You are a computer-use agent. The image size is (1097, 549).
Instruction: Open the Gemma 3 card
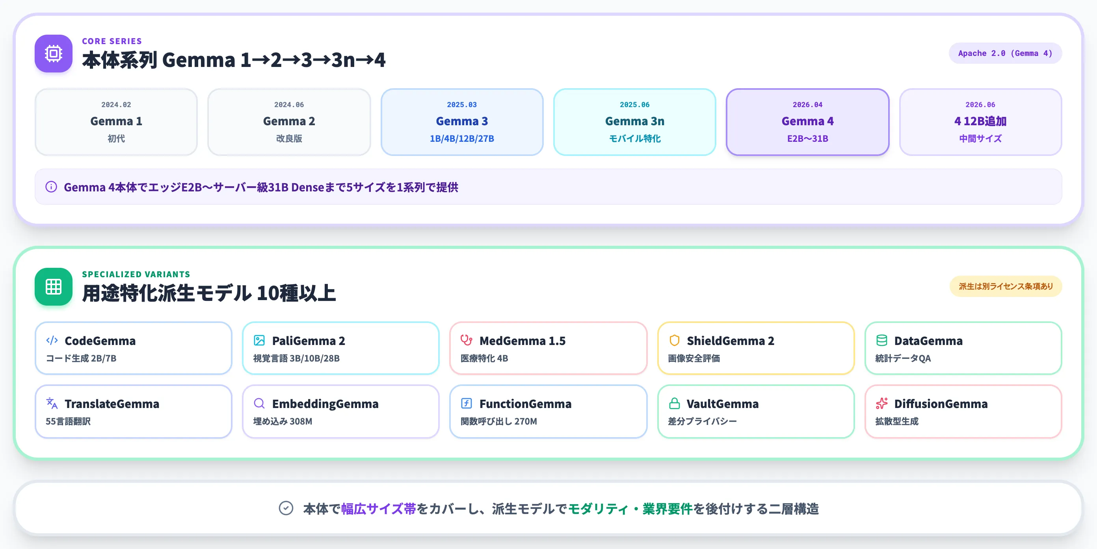click(462, 122)
